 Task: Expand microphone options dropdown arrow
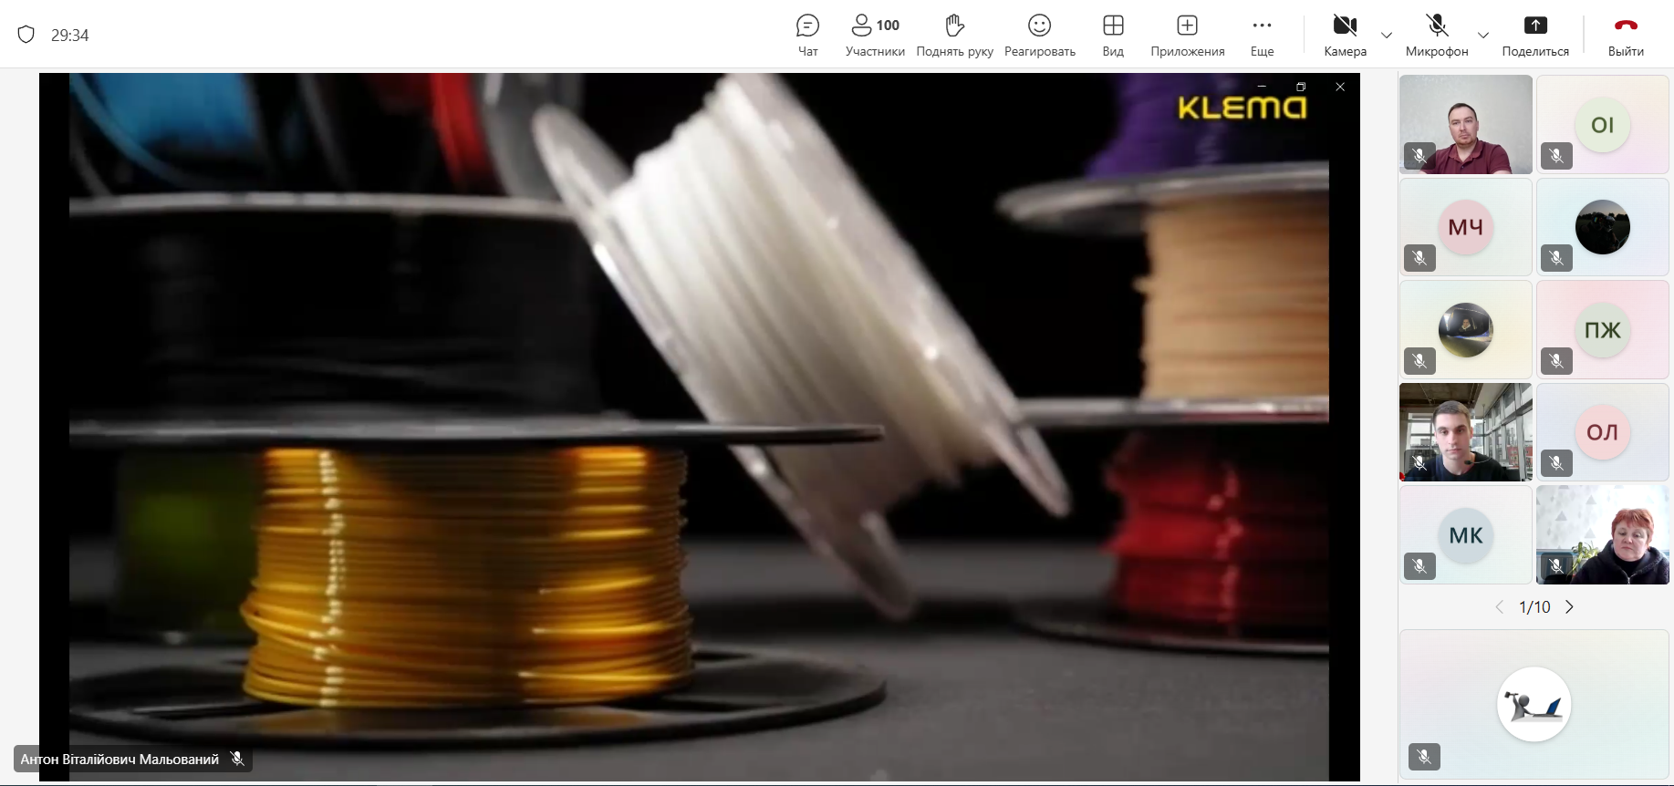click(1483, 36)
